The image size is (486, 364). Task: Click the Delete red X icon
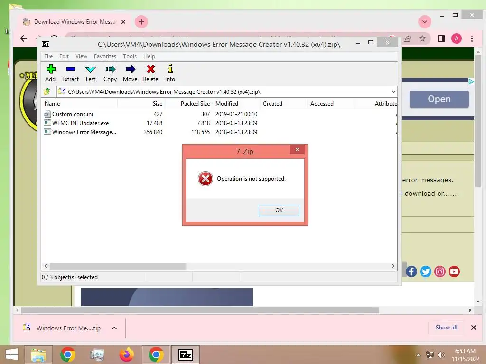(x=150, y=73)
